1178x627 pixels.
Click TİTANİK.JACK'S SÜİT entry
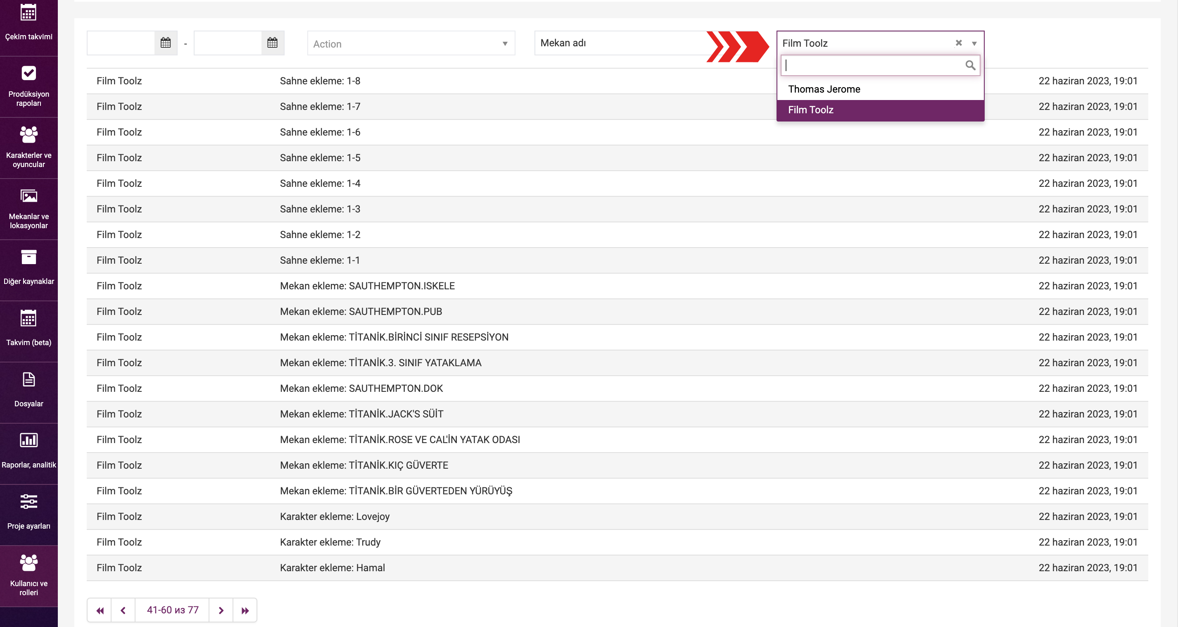362,414
